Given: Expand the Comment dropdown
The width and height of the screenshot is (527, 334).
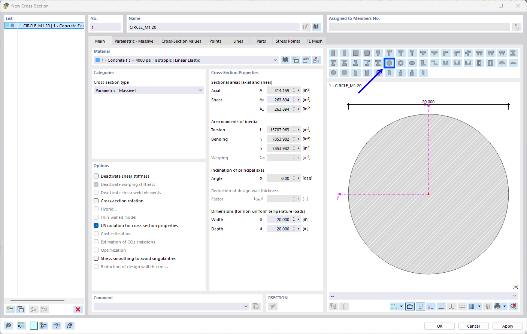Looking at the screenshot, I should (246, 306).
